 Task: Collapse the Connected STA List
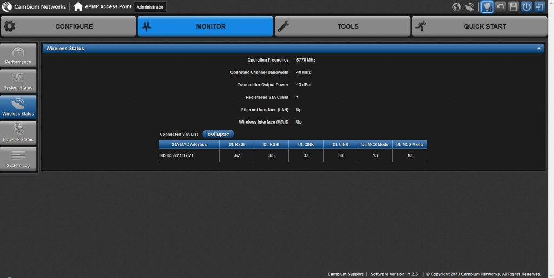pos(219,134)
